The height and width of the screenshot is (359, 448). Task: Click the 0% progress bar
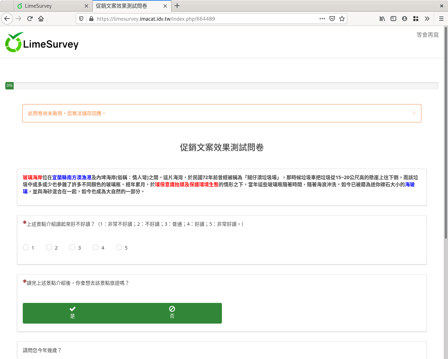coord(222,86)
